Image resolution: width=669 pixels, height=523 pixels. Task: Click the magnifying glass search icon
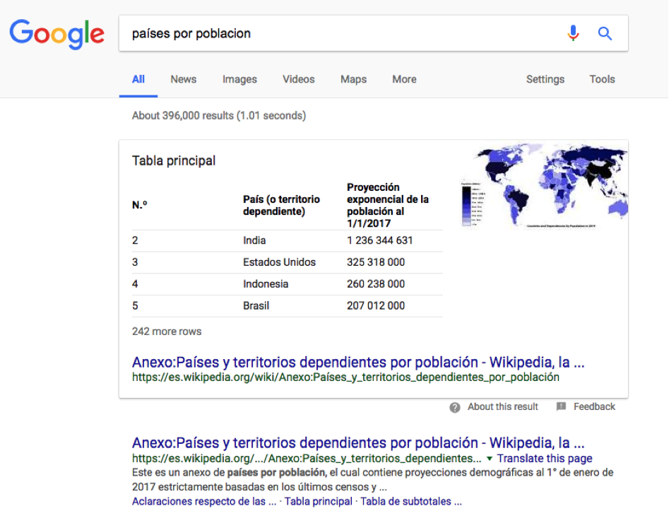tap(605, 33)
